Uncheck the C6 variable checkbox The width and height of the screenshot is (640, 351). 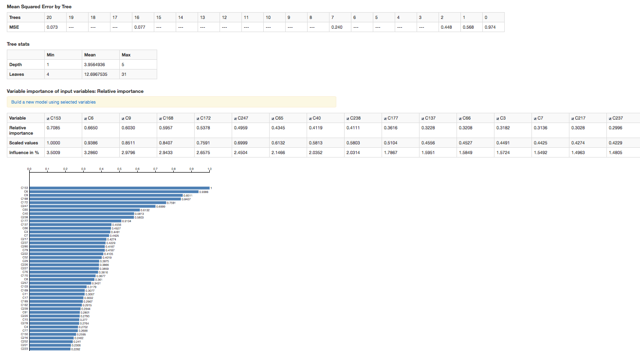coord(85,118)
